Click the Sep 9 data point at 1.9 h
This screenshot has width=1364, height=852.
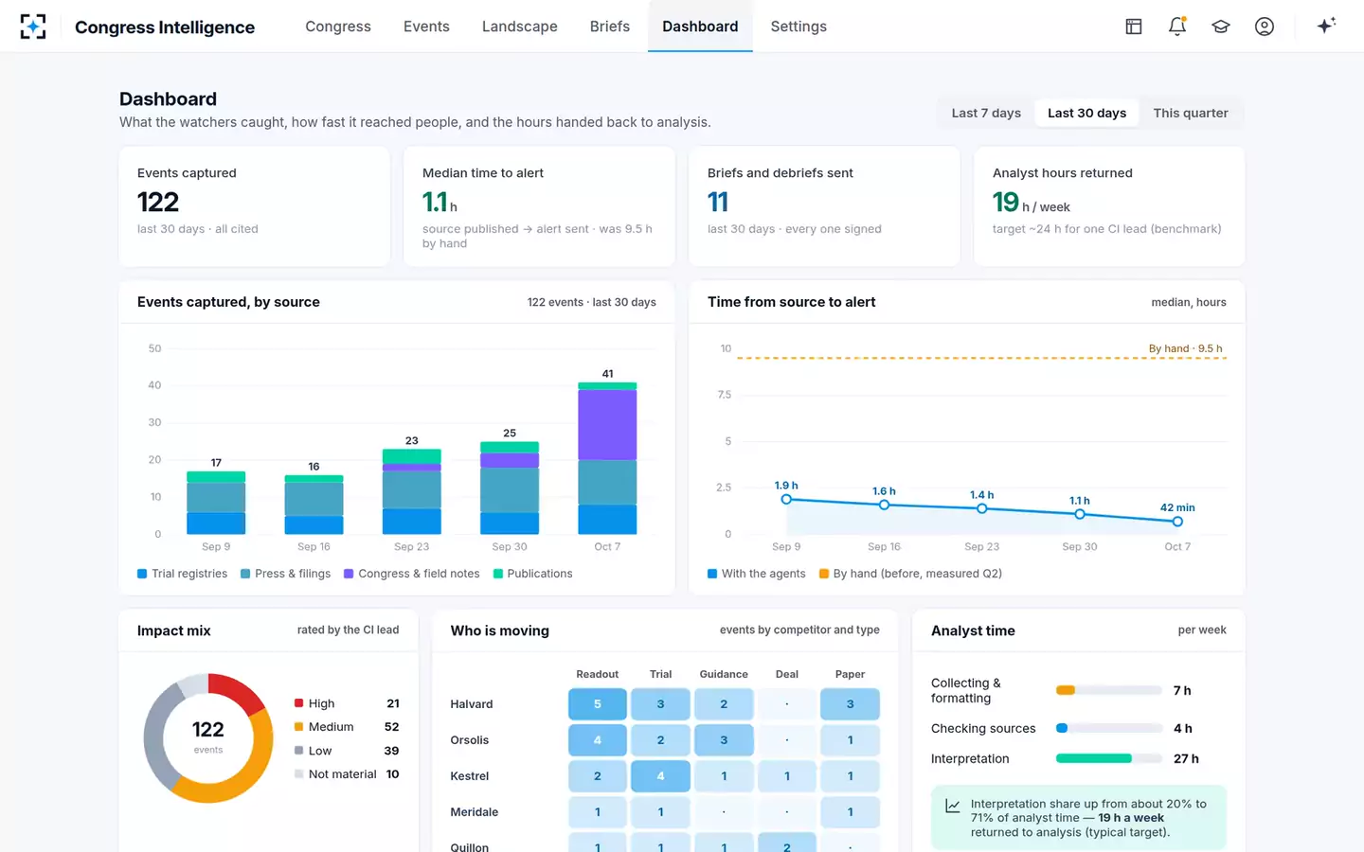coord(786,499)
